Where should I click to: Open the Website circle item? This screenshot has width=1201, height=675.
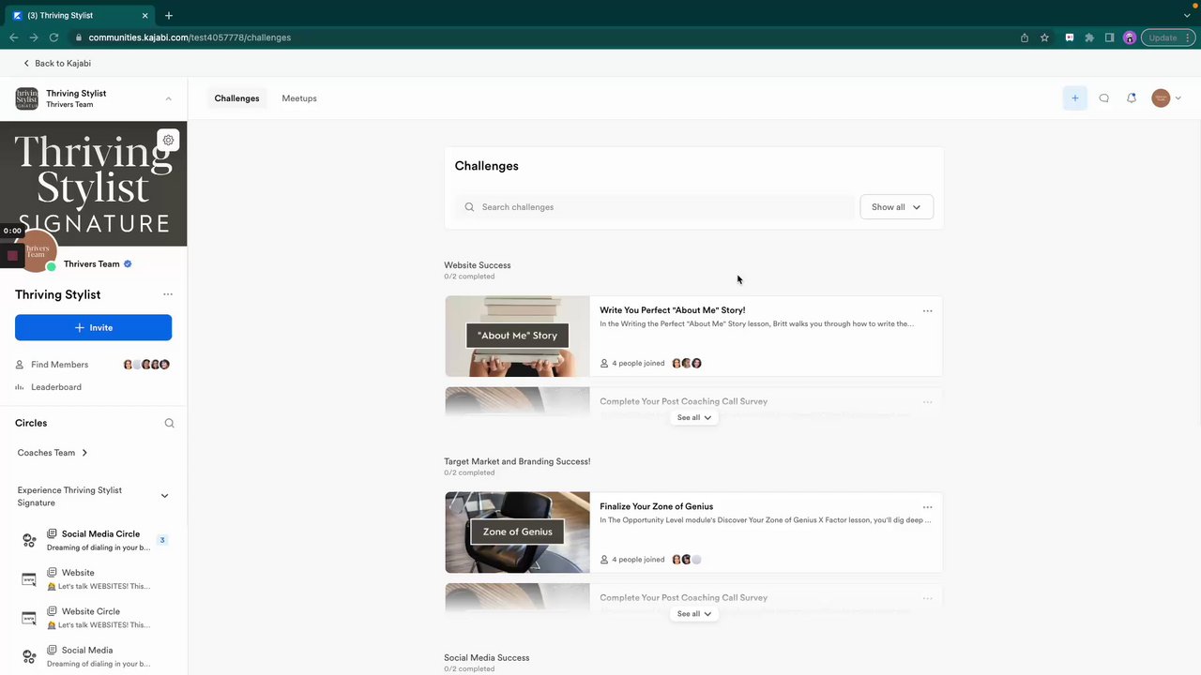93,579
